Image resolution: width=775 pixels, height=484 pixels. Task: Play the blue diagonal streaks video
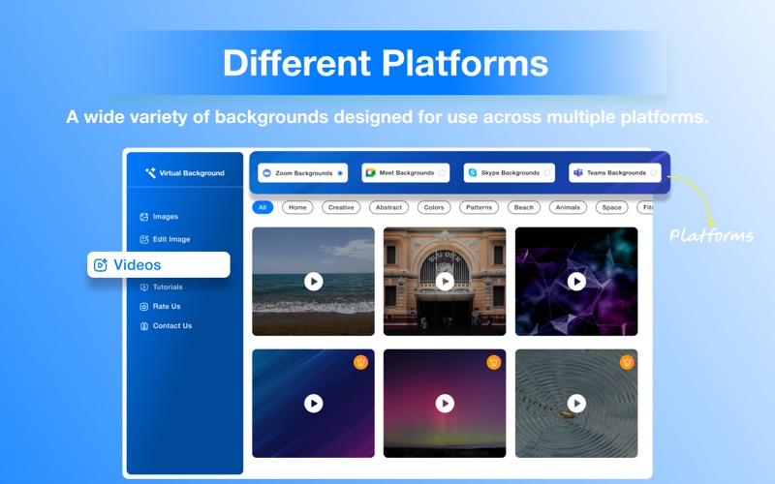click(313, 404)
